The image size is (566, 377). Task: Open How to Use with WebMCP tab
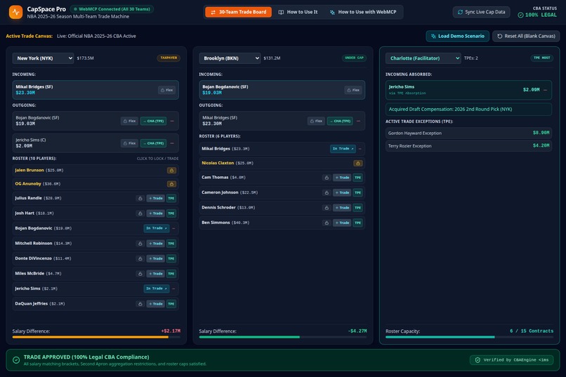click(x=363, y=12)
